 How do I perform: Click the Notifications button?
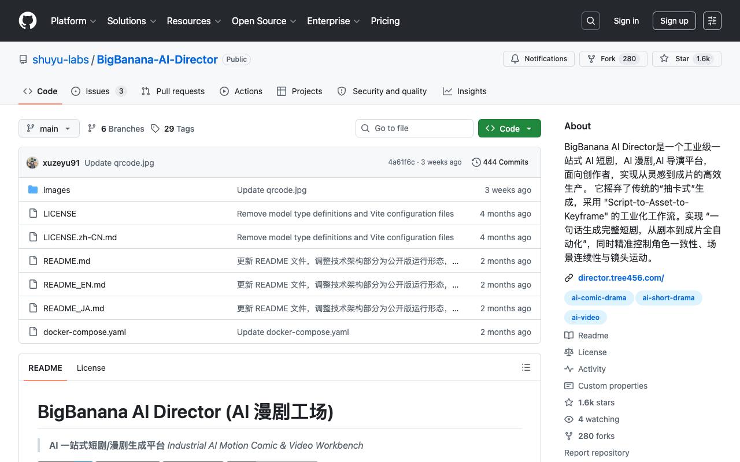539,59
